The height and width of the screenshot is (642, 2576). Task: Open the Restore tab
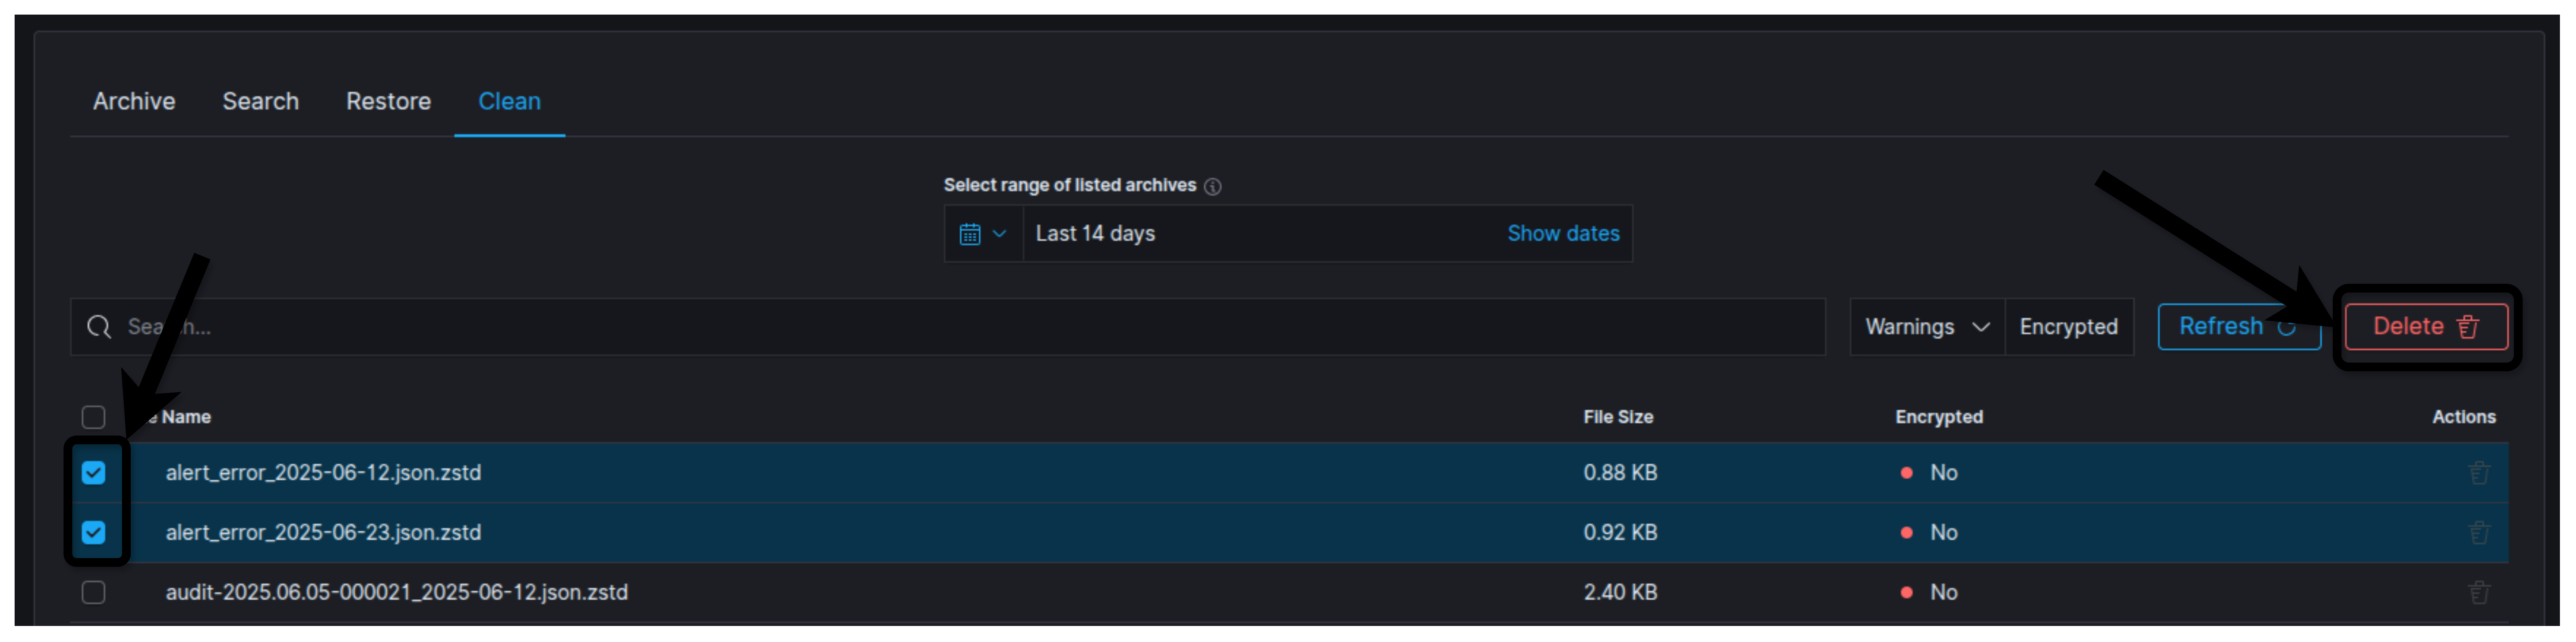coord(388,101)
